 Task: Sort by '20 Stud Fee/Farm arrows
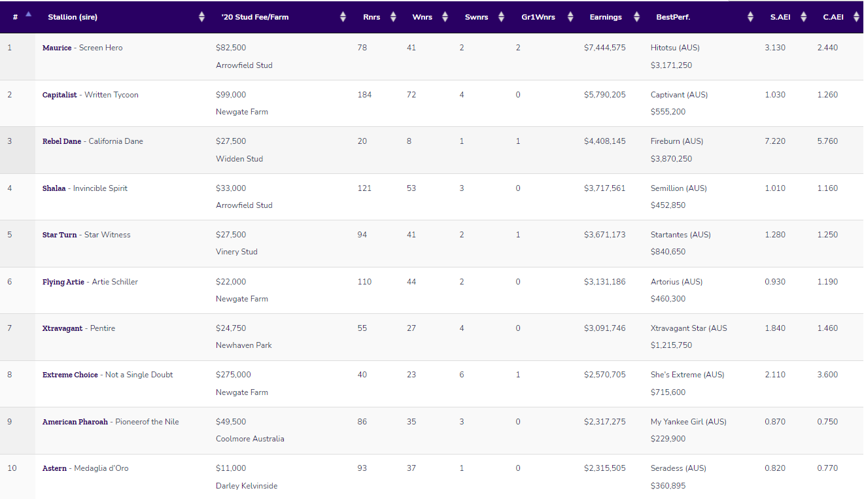click(x=343, y=17)
